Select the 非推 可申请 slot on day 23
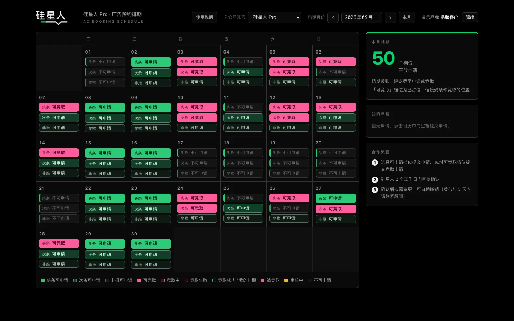 (151, 219)
